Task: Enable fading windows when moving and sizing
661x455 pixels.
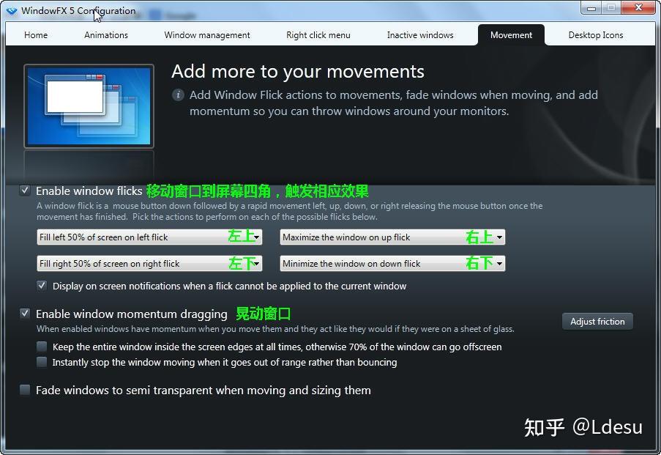Action: [x=24, y=390]
